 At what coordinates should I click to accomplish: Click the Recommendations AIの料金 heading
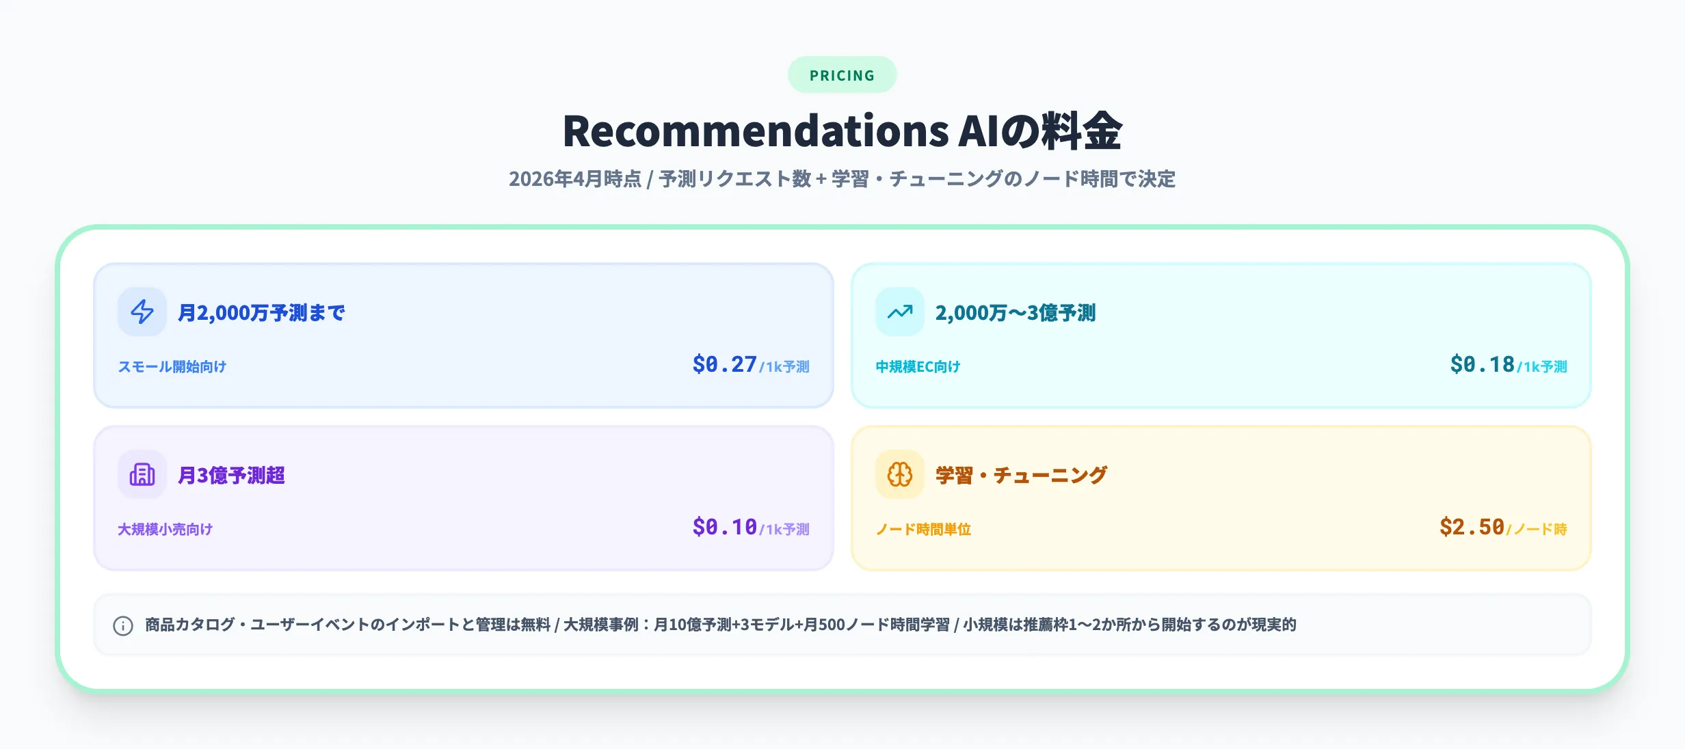842,130
